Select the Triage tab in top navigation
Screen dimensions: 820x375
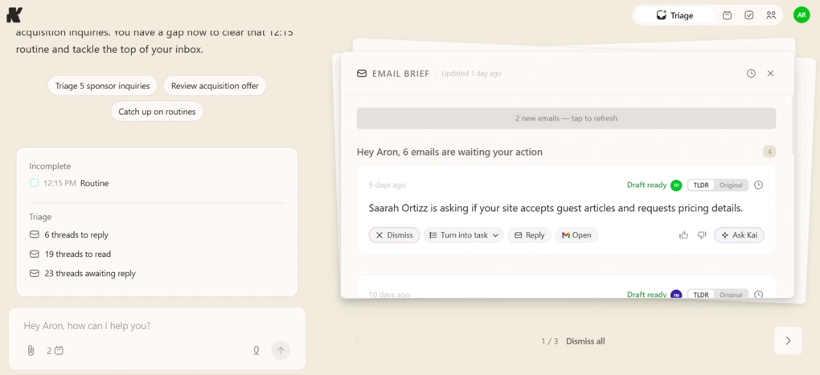674,15
